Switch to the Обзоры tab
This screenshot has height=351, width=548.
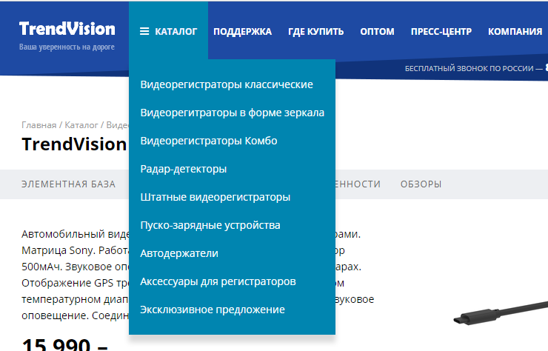point(421,184)
